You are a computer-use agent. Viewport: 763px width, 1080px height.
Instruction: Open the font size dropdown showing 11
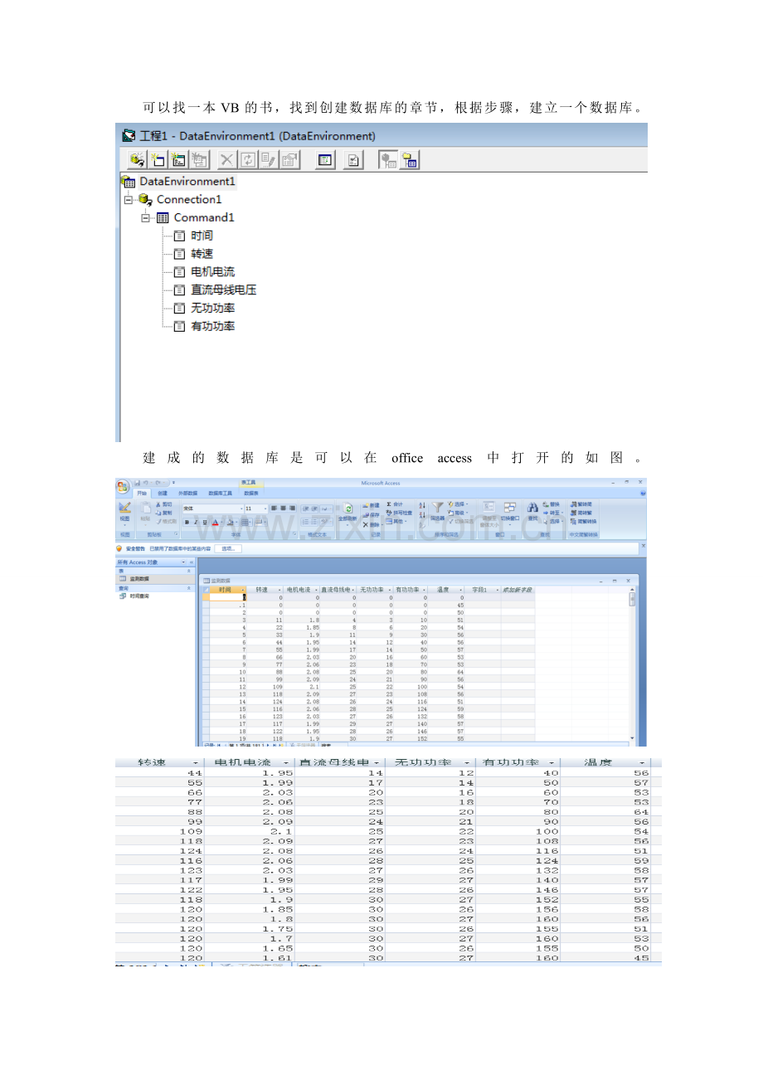(x=255, y=508)
